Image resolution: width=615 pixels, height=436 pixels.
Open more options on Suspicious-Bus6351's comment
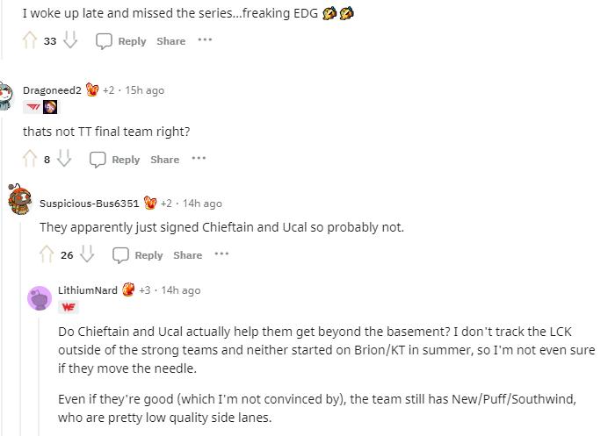point(221,254)
